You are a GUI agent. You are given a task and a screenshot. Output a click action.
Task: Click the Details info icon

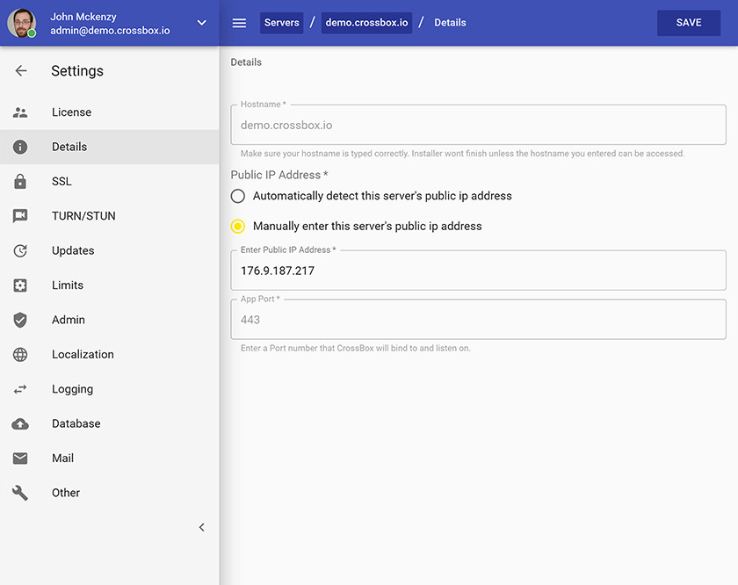(20, 147)
